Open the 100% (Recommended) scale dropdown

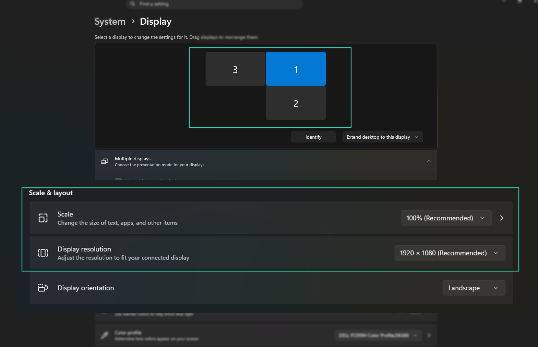(446, 218)
